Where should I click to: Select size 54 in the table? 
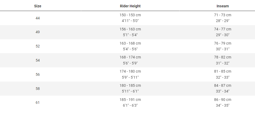pos(38,60)
